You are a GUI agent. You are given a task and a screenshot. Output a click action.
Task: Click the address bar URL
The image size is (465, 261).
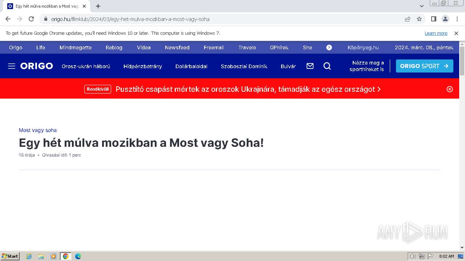point(130,19)
